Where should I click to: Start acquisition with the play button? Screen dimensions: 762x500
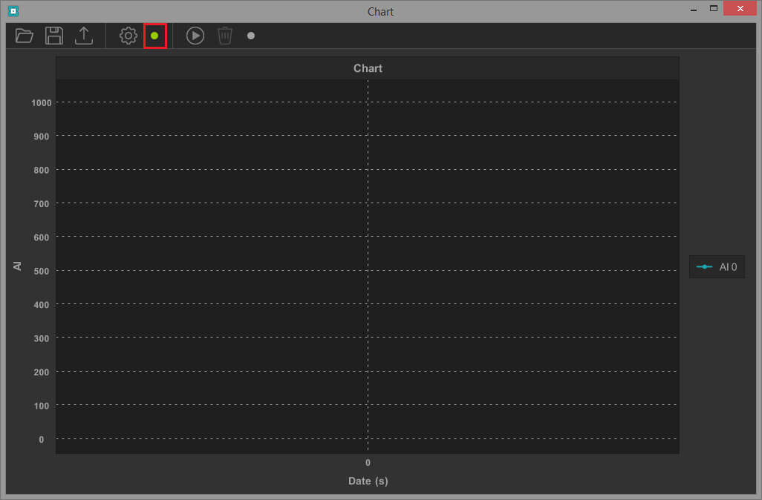coord(195,36)
